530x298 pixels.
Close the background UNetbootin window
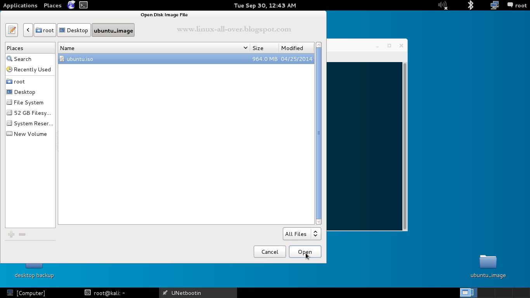(x=401, y=46)
